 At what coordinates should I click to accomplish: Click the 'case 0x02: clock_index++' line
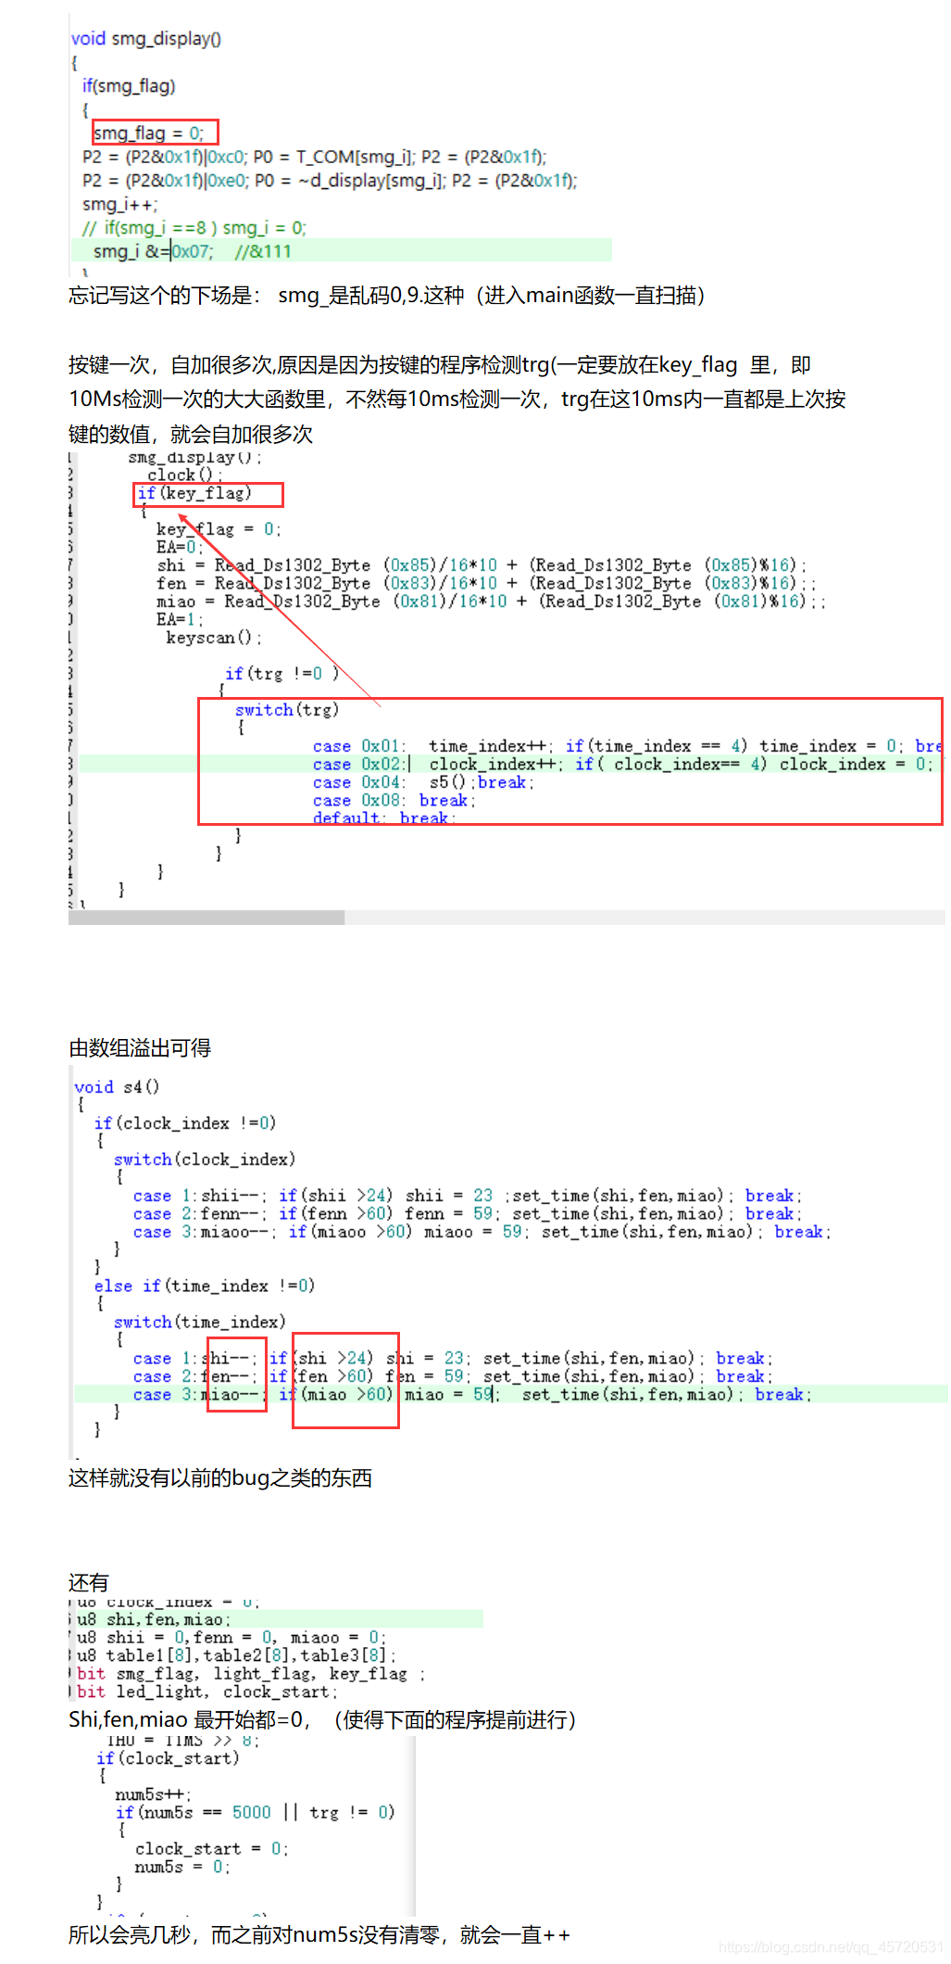click(x=623, y=764)
